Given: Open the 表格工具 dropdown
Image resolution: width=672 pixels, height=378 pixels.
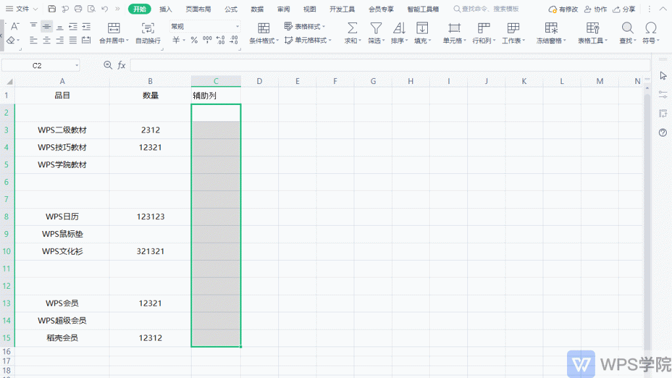Looking at the screenshot, I should coord(593,33).
